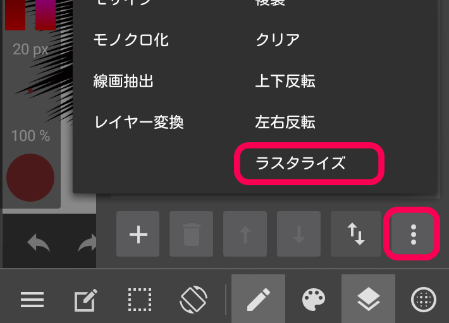Move layer down with down arrow
The image size is (449, 323).
[x=298, y=234]
